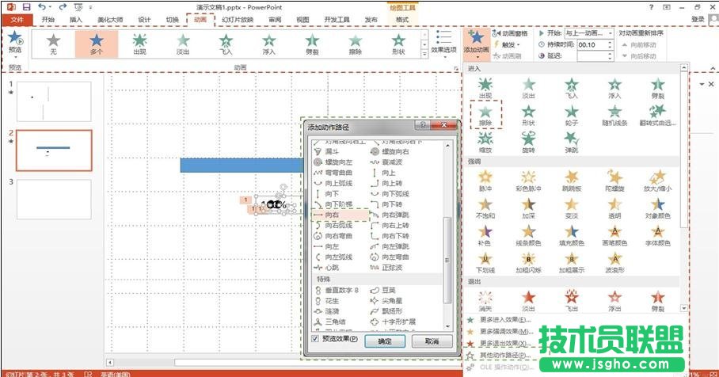Switch to the 开始 home tab

[48, 20]
